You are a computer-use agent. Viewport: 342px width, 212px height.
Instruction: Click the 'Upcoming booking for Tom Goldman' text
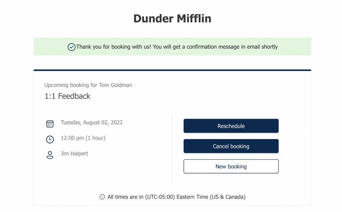(x=88, y=85)
